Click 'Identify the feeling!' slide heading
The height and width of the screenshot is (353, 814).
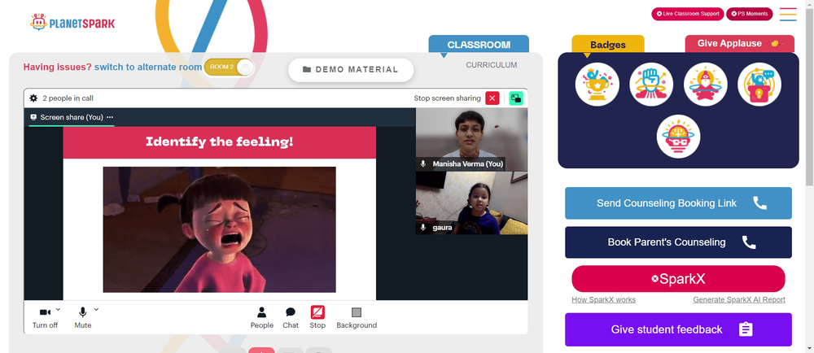219,142
